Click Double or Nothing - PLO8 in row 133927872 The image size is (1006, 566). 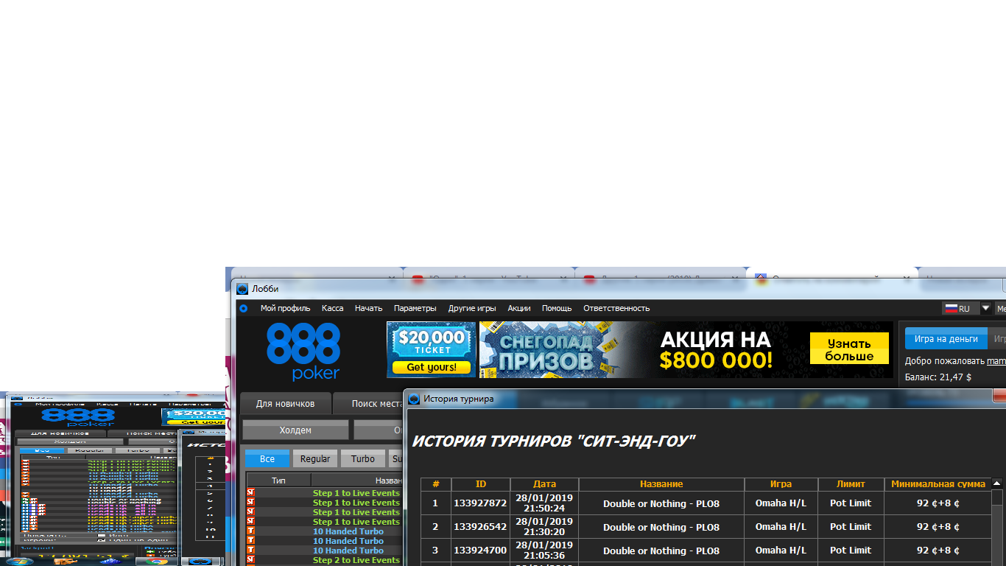pos(661,503)
